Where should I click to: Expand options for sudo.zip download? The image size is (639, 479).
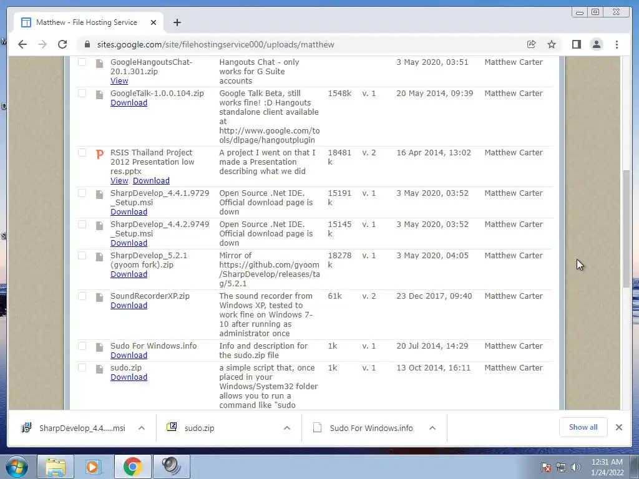[287, 428]
